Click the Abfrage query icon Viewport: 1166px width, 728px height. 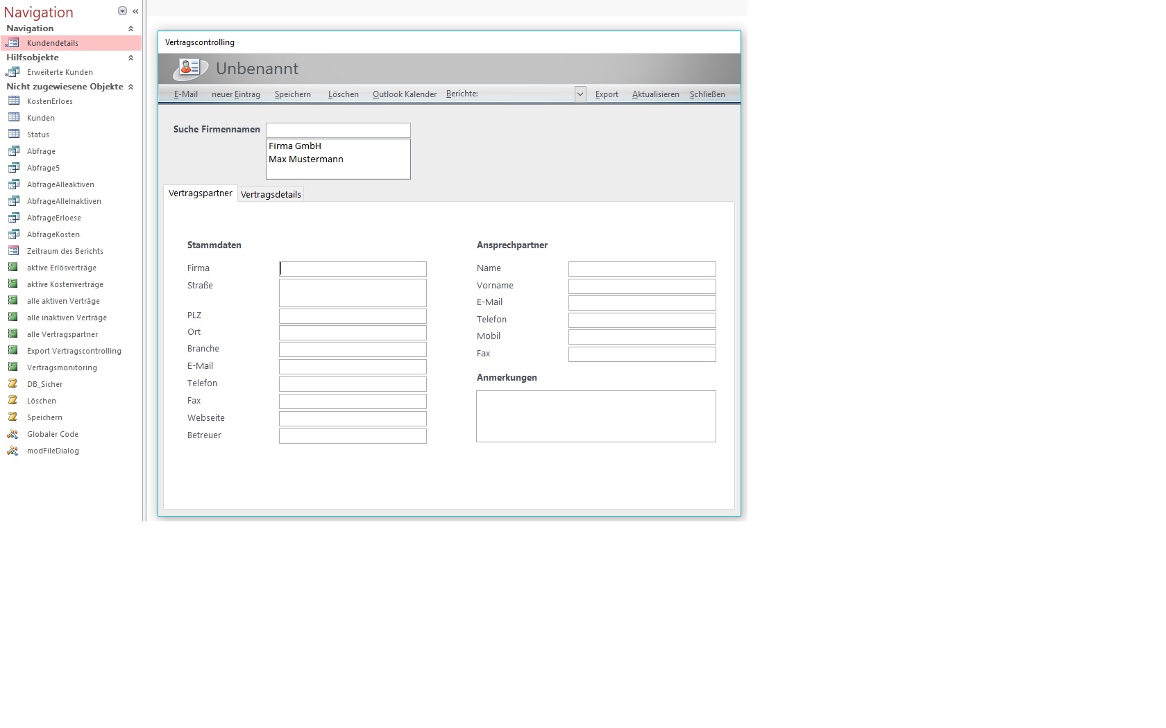pyautogui.click(x=13, y=151)
